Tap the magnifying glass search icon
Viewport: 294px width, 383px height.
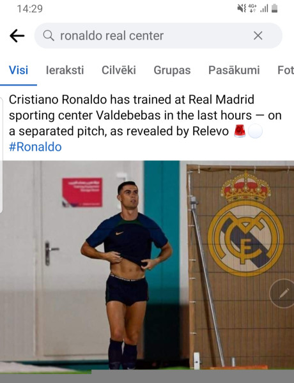tap(49, 36)
